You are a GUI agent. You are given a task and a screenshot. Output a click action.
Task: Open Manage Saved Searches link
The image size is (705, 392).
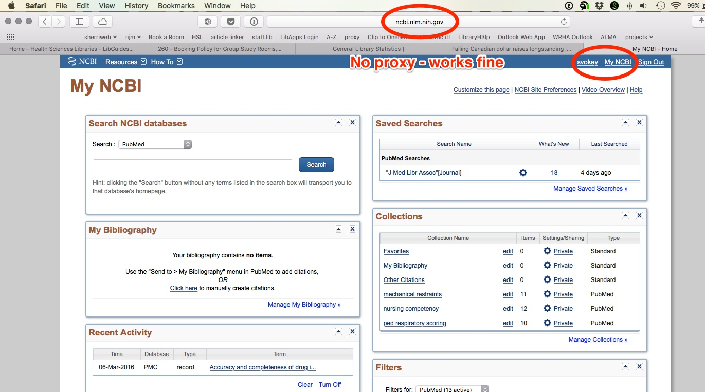tap(590, 189)
